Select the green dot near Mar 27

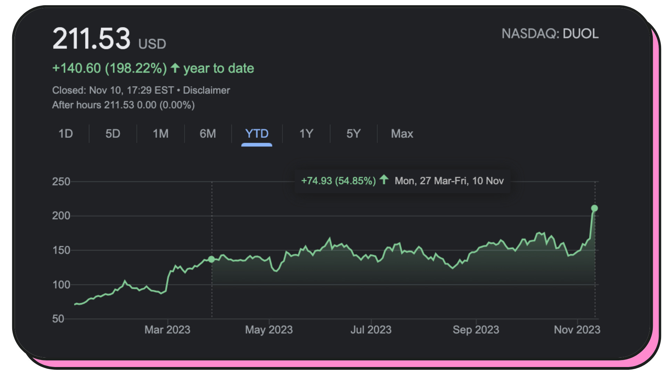pos(211,259)
